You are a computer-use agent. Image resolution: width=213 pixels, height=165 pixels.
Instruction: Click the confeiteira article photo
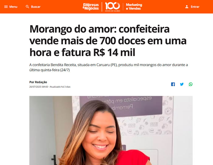[111, 130]
